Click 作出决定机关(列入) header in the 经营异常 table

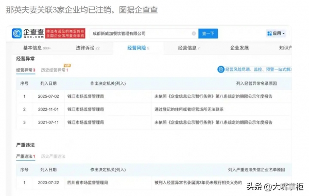[x=108, y=83]
